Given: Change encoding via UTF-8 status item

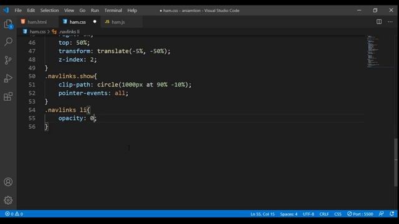Looking at the screenshot, I should pyautogui.click(x=308, y=214).
